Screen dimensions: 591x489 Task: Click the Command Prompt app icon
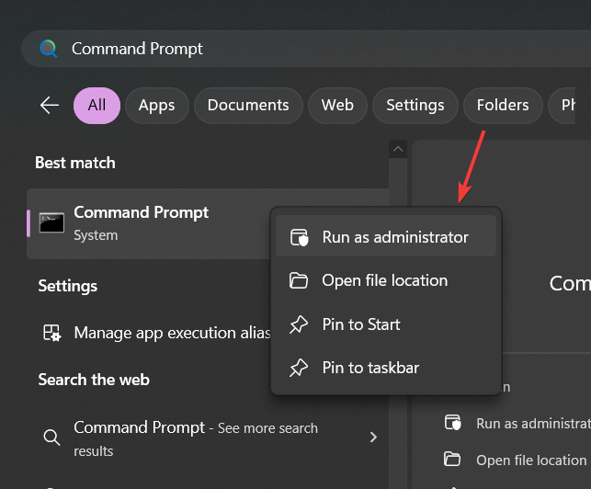point(51,222)
